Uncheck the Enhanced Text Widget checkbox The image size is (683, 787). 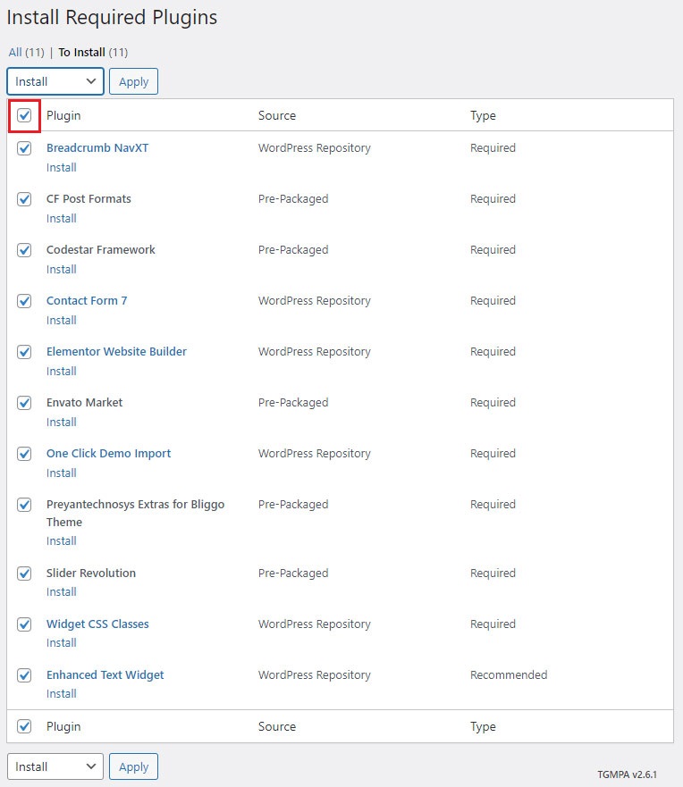24,675
